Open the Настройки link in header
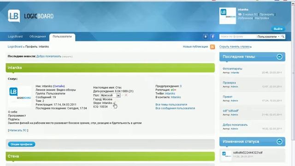 [x=262, y=18]
